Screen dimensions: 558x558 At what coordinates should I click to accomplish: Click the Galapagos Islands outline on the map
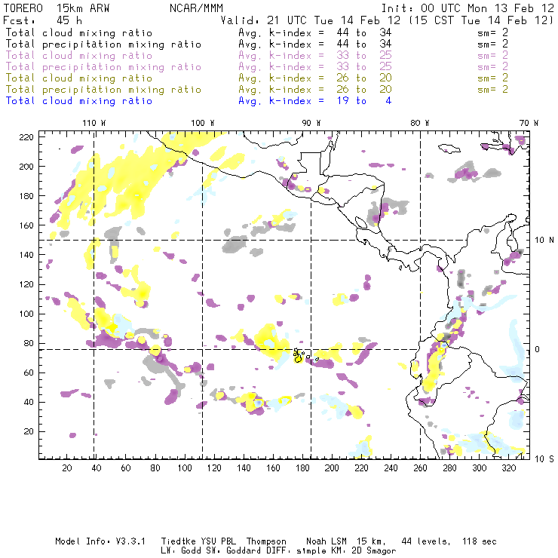(298, 356)
